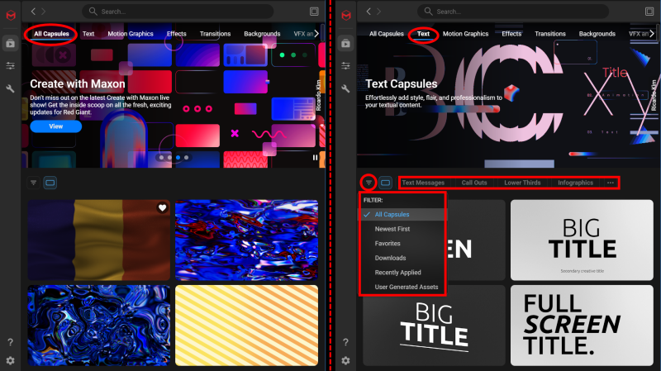Click the blue View button on banner
This screenshot has width=661, height=371.
point(55,126)
